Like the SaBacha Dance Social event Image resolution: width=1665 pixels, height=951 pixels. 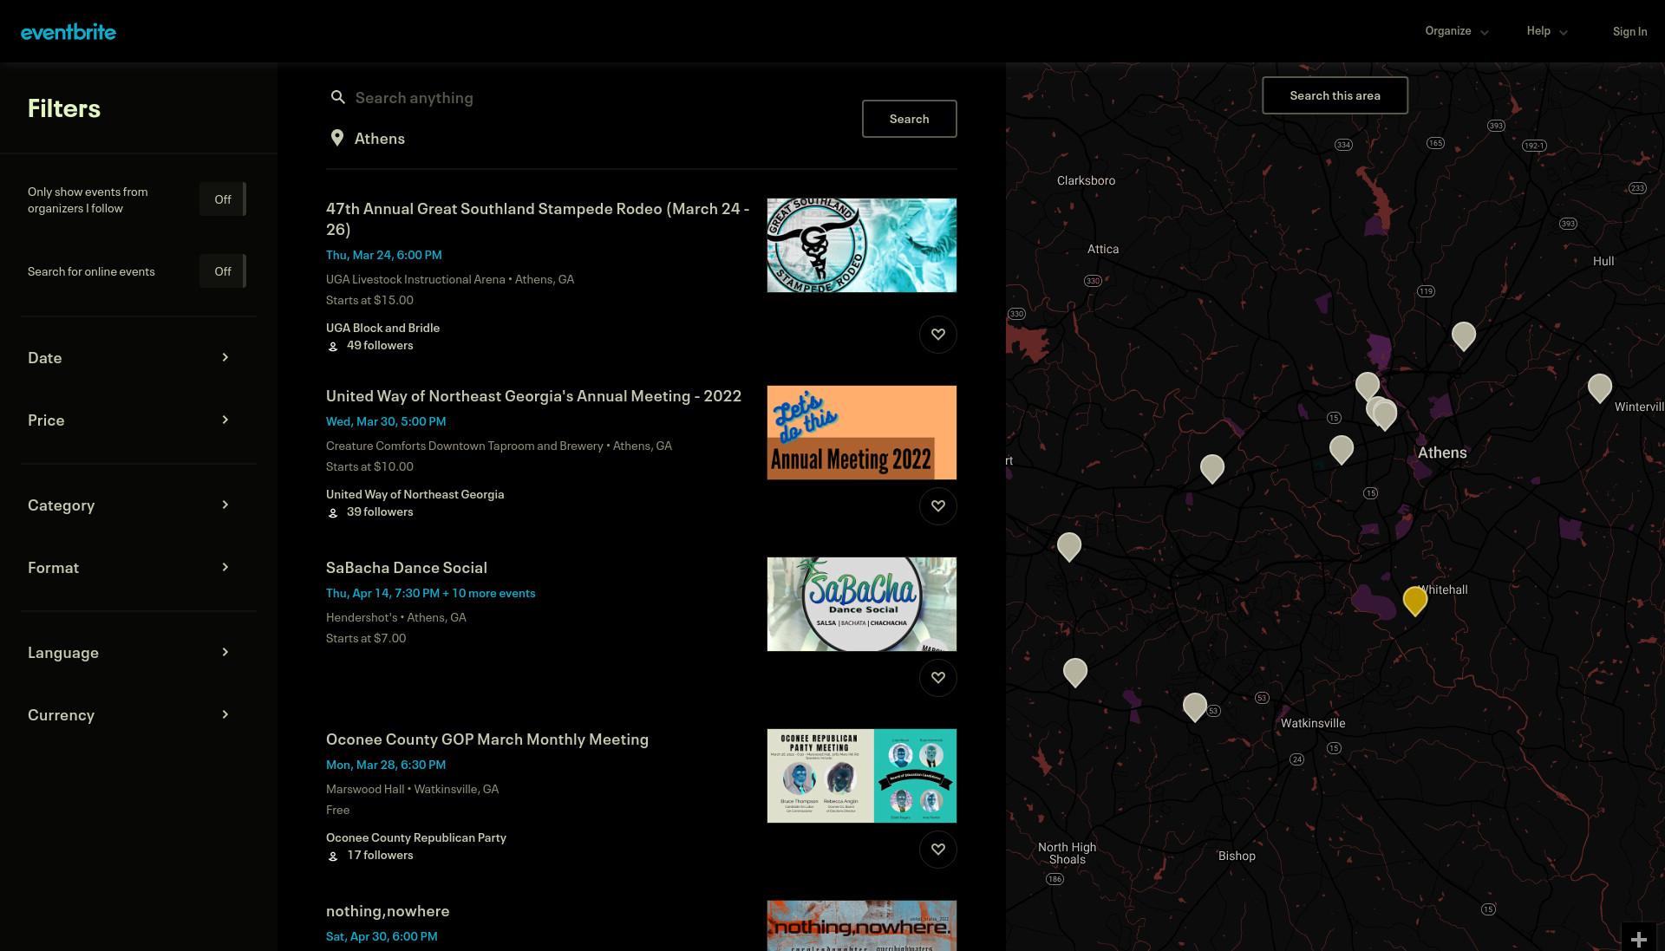click(x=938, y=678)
